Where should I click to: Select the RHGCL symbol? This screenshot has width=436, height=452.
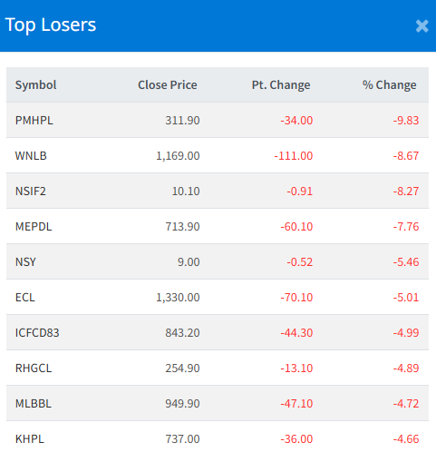[34, 368]
